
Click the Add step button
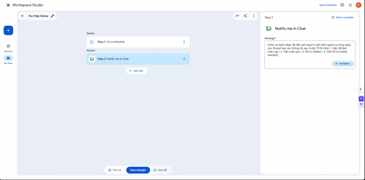point(137,71)
